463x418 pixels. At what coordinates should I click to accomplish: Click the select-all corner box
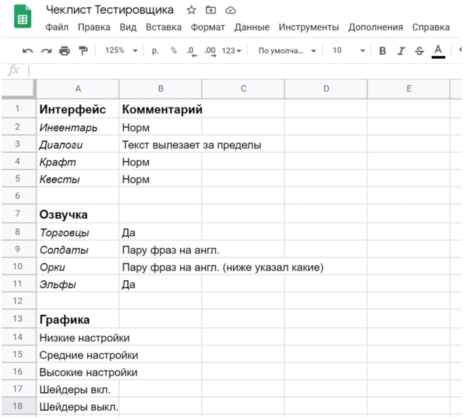pos(19,88)
